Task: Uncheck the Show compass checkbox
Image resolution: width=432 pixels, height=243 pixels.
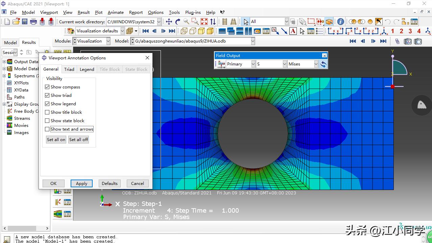Action: [x=47, y=87]
